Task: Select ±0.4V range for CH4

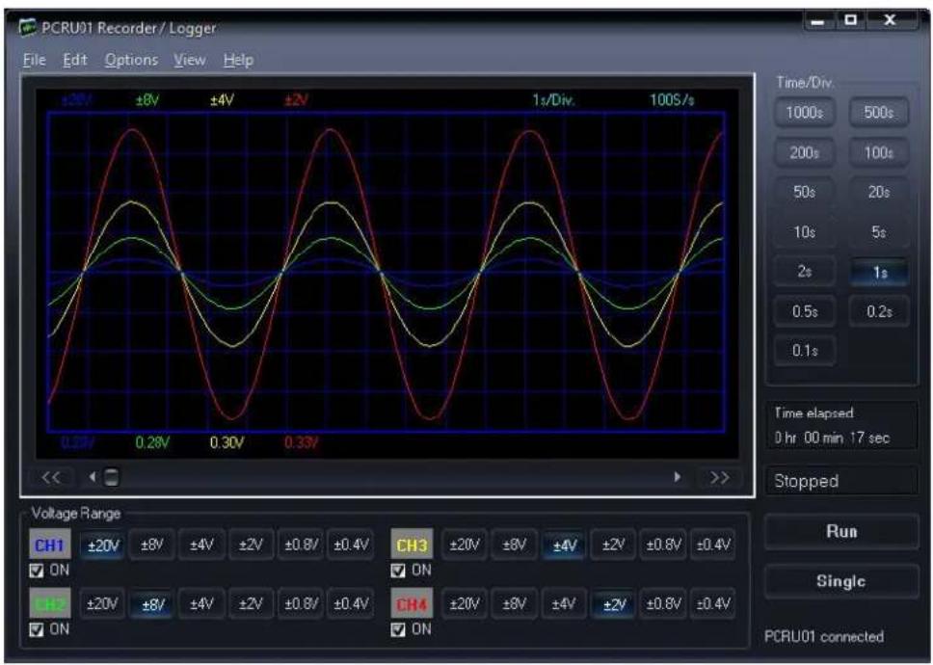Action: point(713,604)
